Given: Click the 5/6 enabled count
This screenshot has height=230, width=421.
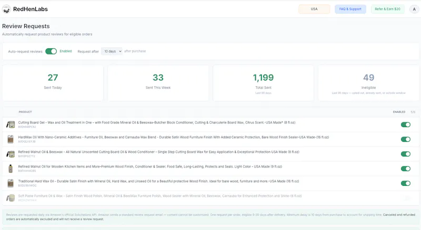Looking at the screenshot, I should [413, 112].
